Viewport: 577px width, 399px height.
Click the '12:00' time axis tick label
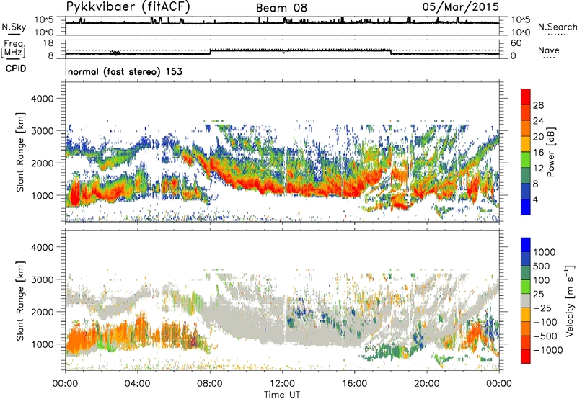click(282, 384)
